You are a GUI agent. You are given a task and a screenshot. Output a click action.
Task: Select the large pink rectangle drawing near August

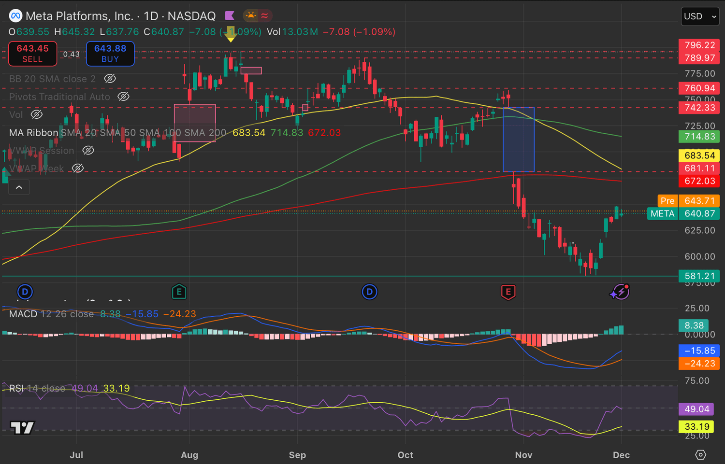pos(195,123)
